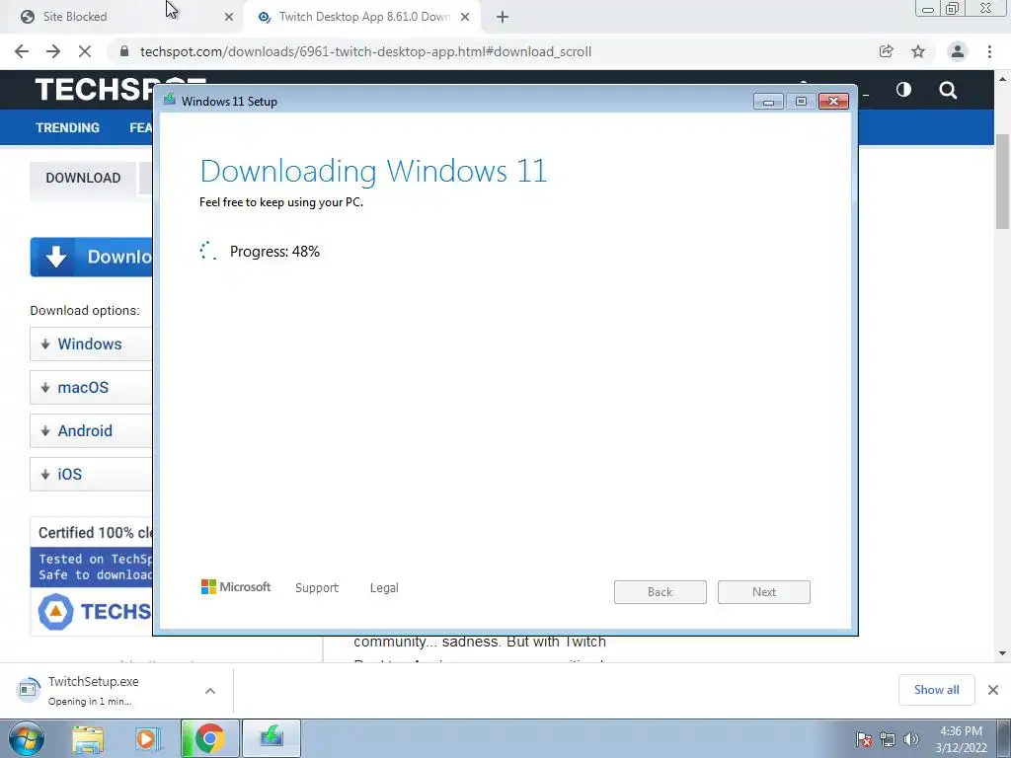Toggle TechSpot dark mode icon
The width and height of the screenshot is (1011, 758).
coord(903,90)
